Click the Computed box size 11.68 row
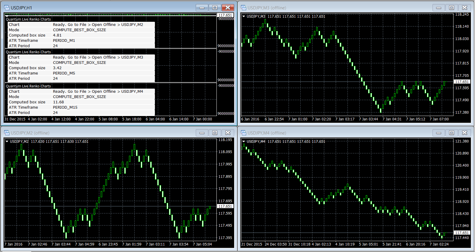Image resolution: width=475 pixels, height=252 pixels. pos(81,102)
